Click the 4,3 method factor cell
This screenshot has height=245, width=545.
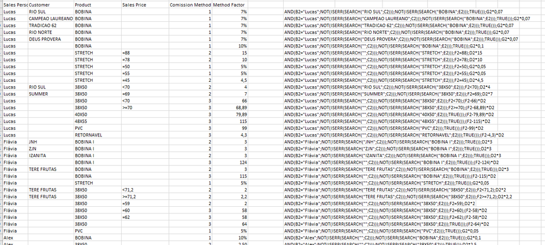230,135
